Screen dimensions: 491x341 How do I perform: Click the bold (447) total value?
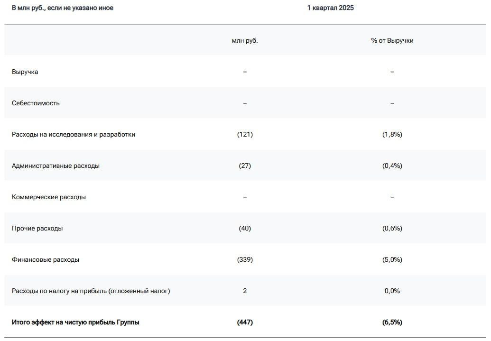tap(245, 322)
